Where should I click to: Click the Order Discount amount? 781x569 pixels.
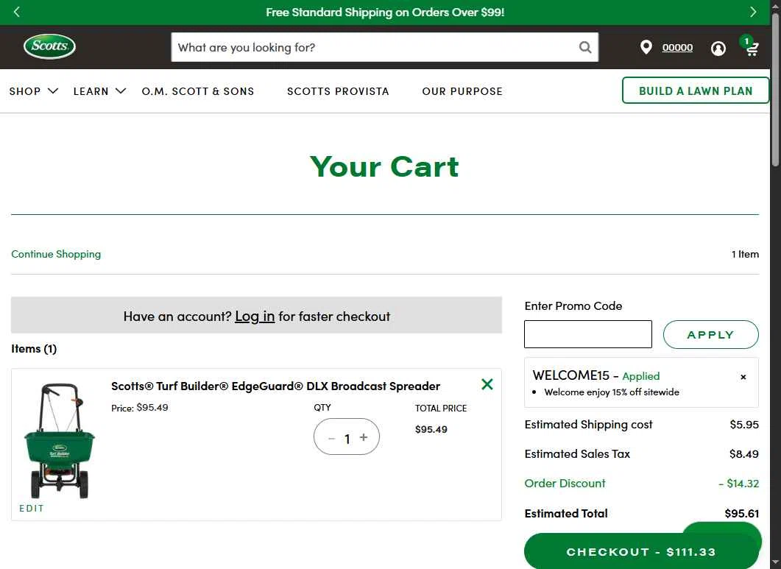738,484
